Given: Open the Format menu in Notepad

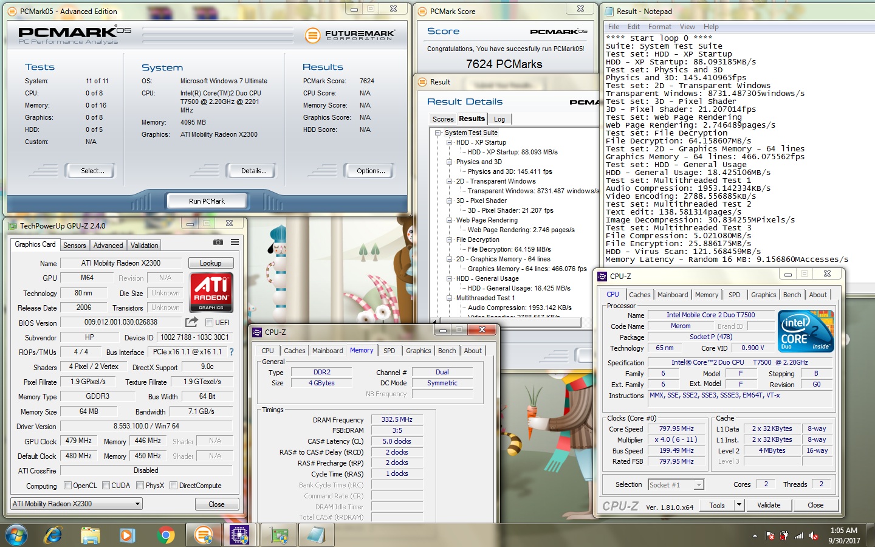Looking at the screenshot, I should tap(659, 27).
